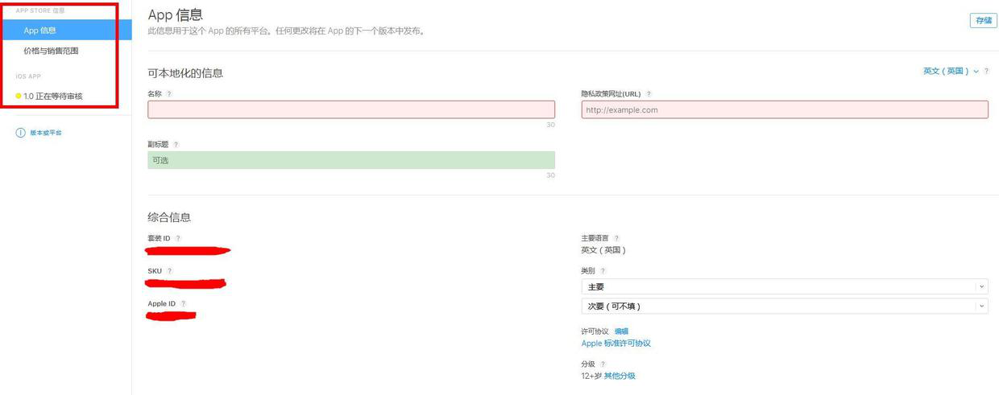The image size is (999, 395).
Task: Open the help tooltip for 副标题
Action: tap(176, 145)
